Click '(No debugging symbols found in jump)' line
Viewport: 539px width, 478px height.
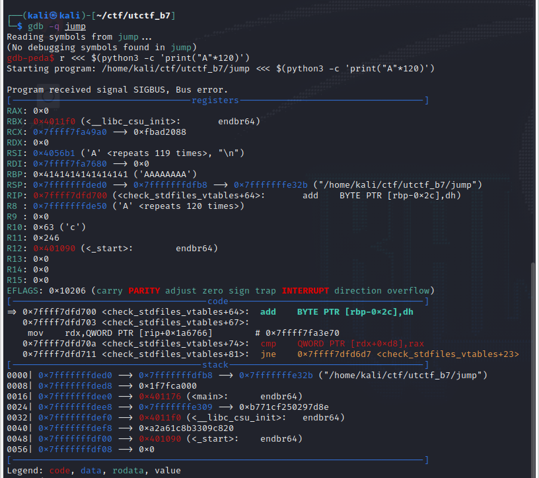click(102, 48)
